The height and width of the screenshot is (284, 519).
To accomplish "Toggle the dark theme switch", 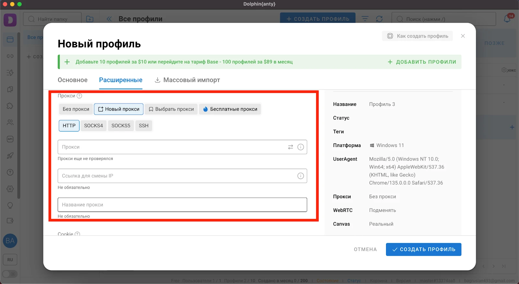I will tap(10, 274).
